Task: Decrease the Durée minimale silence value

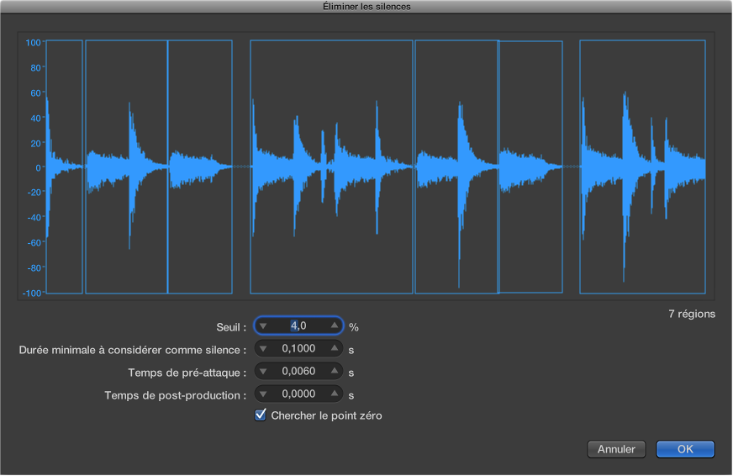Action: tap(263, 349)
